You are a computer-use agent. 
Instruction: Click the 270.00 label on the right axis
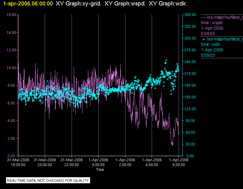(x=190, y=50)
